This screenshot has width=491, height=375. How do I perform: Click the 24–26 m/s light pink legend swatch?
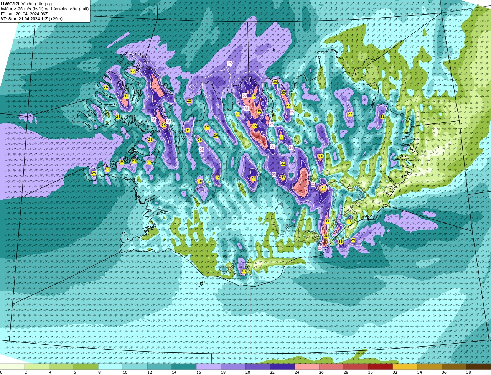(307, 367)
